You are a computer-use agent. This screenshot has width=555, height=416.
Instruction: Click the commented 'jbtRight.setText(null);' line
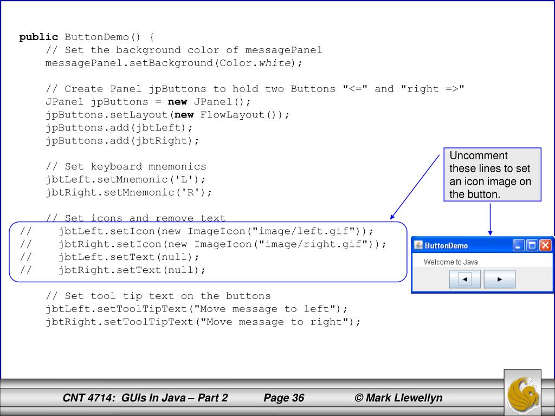point(113,270)
